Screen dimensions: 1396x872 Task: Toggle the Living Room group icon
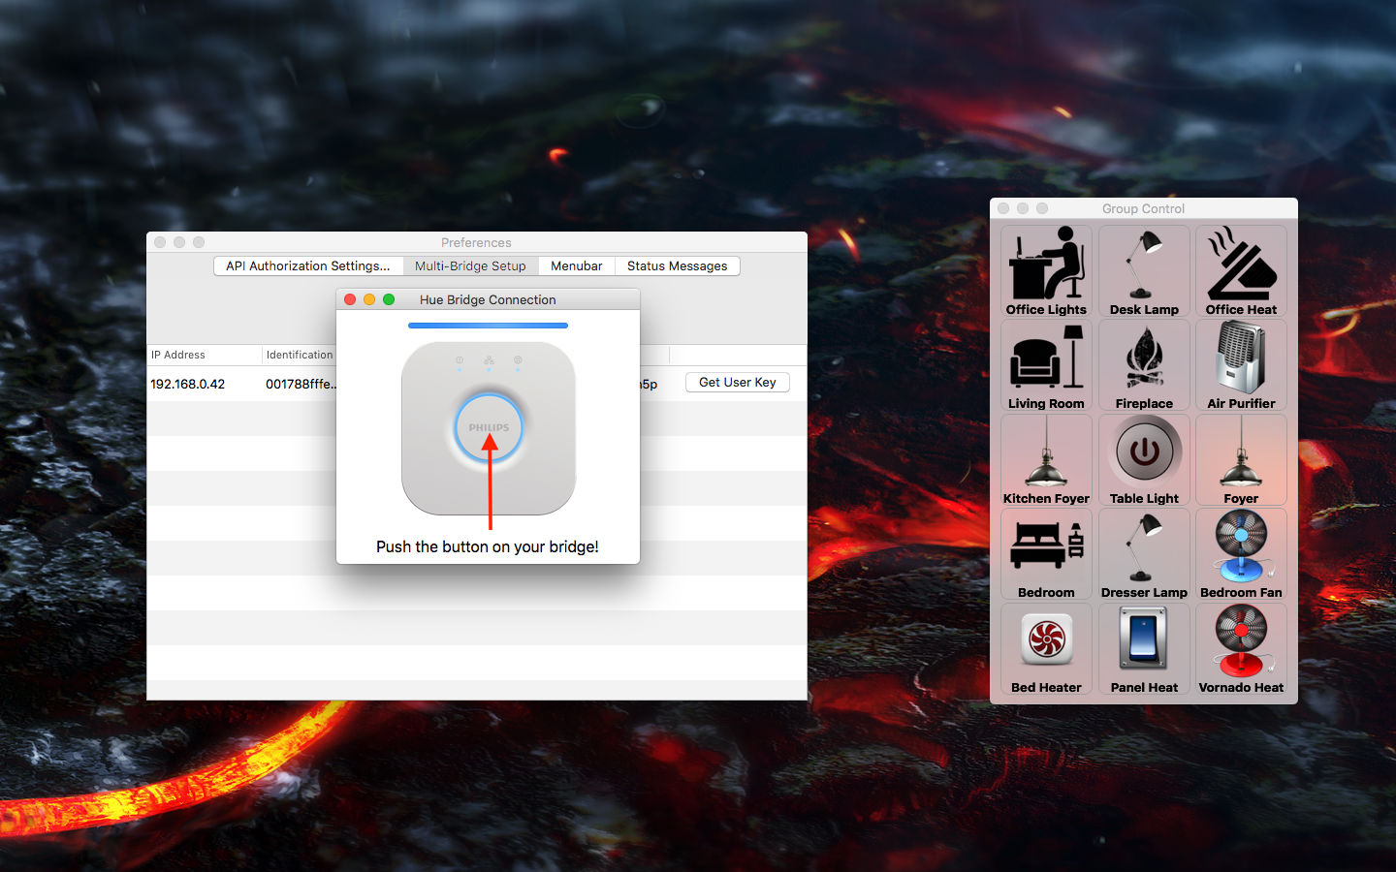(1046, 365)
